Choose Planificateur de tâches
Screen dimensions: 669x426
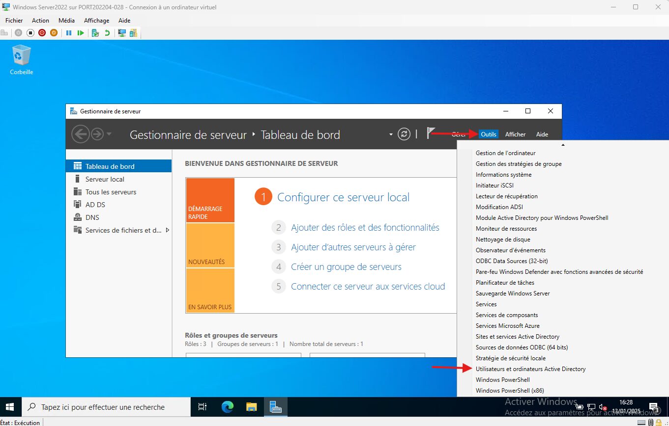pyautogui.click(x=505, y=283)
